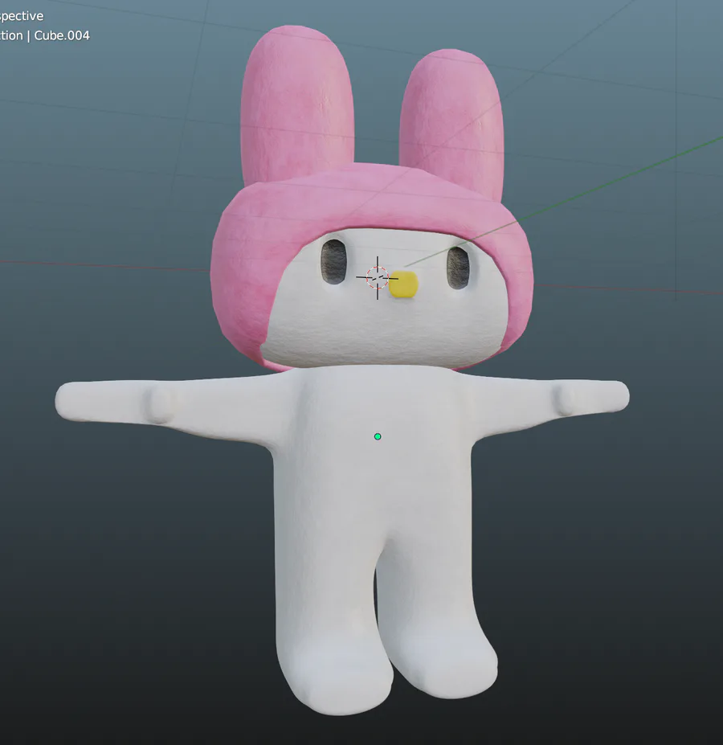Viewport: 723px width, 745px height.
Task: Click the taller pink ear on the left
Action: click(x=297, y=104)
